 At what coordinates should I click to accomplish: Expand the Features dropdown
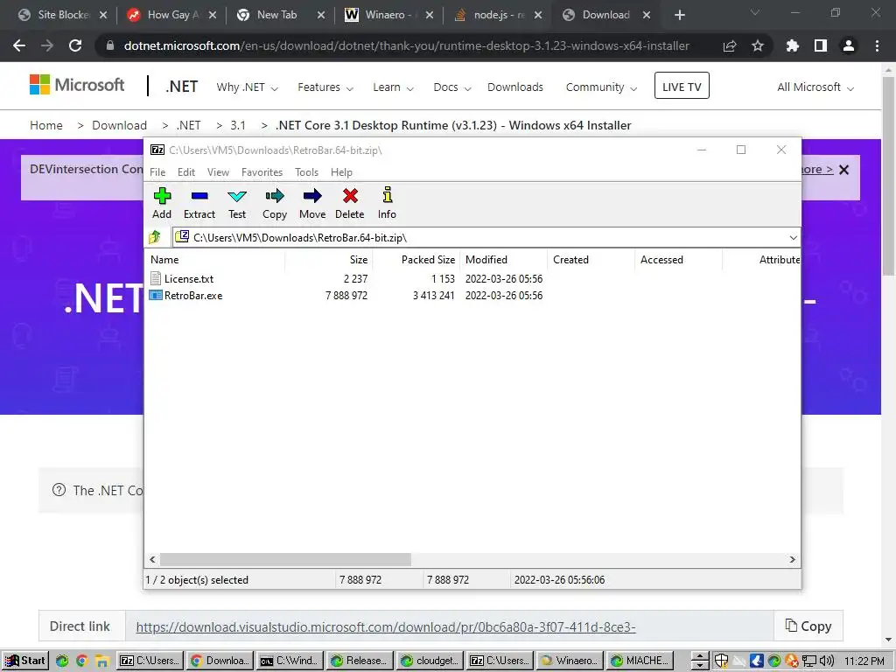(325, 87)
